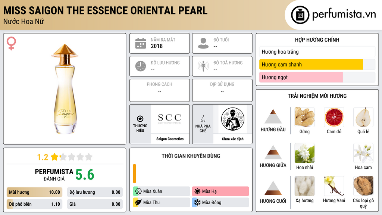This screenshot has height=215, width=382.
Task: Click the Giá 0.00 score bar
Action: tap(95, 204)
